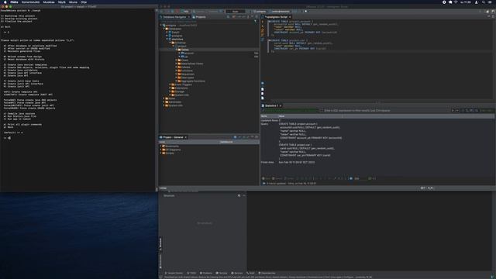Viewport: 496px width, 279px height.
Task: Click the fetch size 200 field
Action: click(360, 178)
